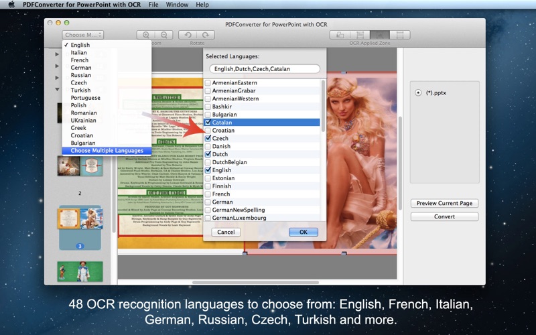The image size is (536, 335).
Task: Check the DutchBelgian checkbox
Action: click(x=208, y=162)
